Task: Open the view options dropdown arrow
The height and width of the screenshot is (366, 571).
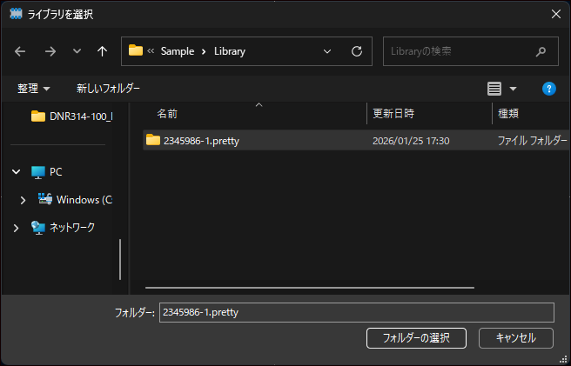Action: tap(513, 89)
